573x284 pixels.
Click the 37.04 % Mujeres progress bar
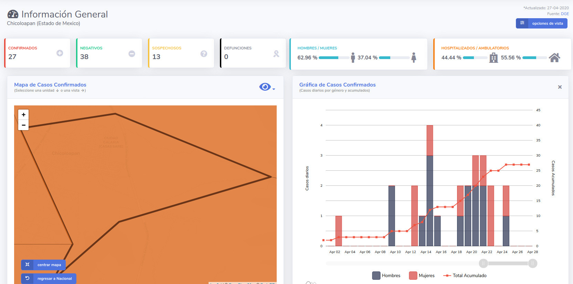tap(394, 58)
